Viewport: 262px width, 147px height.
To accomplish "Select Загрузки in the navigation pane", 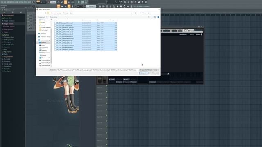I will point(44,50).
